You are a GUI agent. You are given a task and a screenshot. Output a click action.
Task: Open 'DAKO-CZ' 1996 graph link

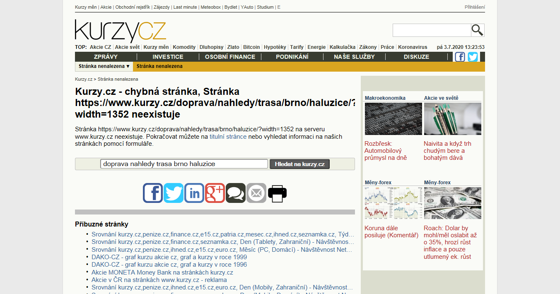[x=169, y=265]
